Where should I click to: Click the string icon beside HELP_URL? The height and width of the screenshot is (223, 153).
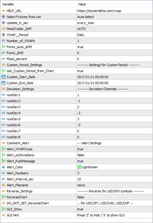[3, 11]
